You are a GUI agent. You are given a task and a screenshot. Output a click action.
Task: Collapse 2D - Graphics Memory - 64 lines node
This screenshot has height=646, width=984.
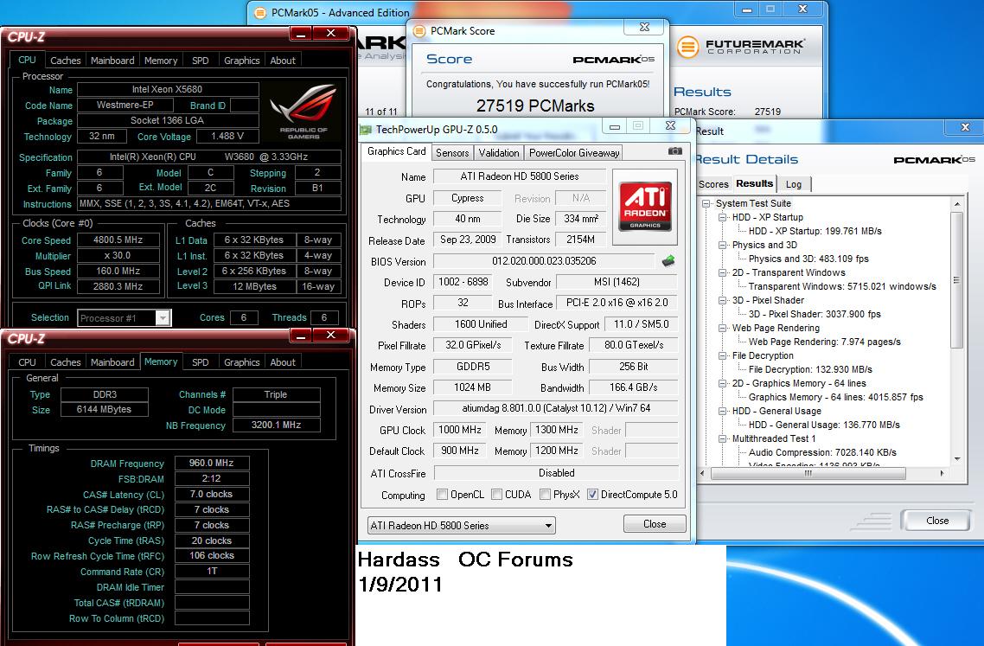coord(722,383)
